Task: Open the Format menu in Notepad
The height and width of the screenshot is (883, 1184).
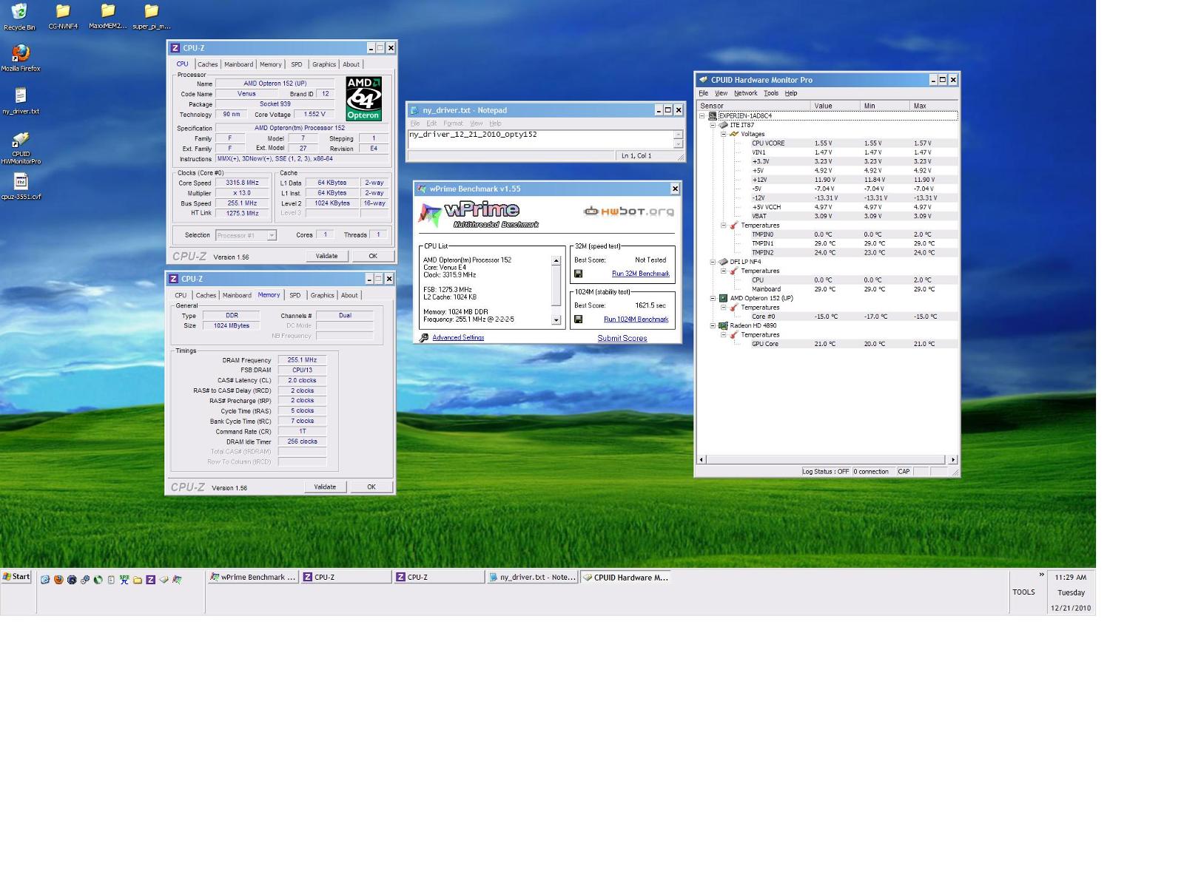Action: point(453,124)
